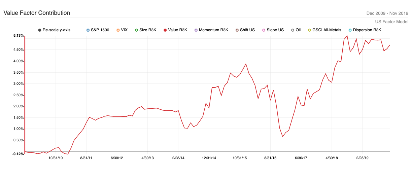Click the 4/30/13 x-axis date label

pos(147,157)
